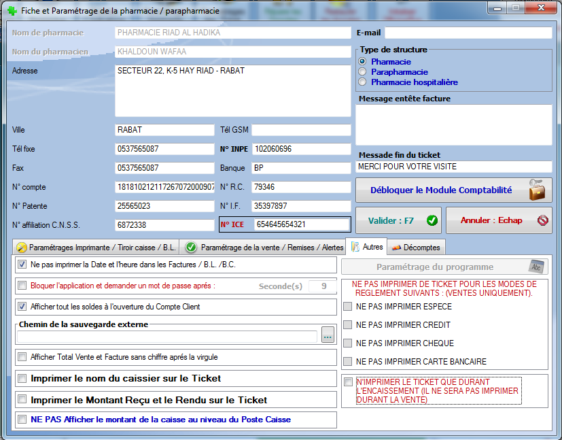
Task: Open the Décomptes tab
Action: point(416,248)
